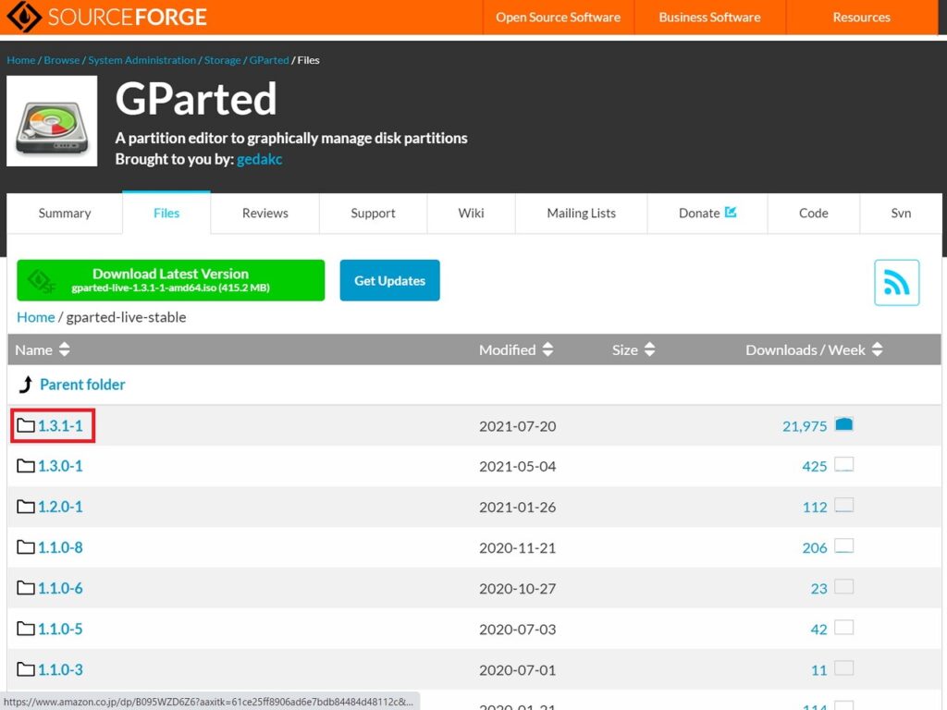This screenshot has width=947, height=710.
Task: Click the SourceForge logo
Action: pos(106,17)
